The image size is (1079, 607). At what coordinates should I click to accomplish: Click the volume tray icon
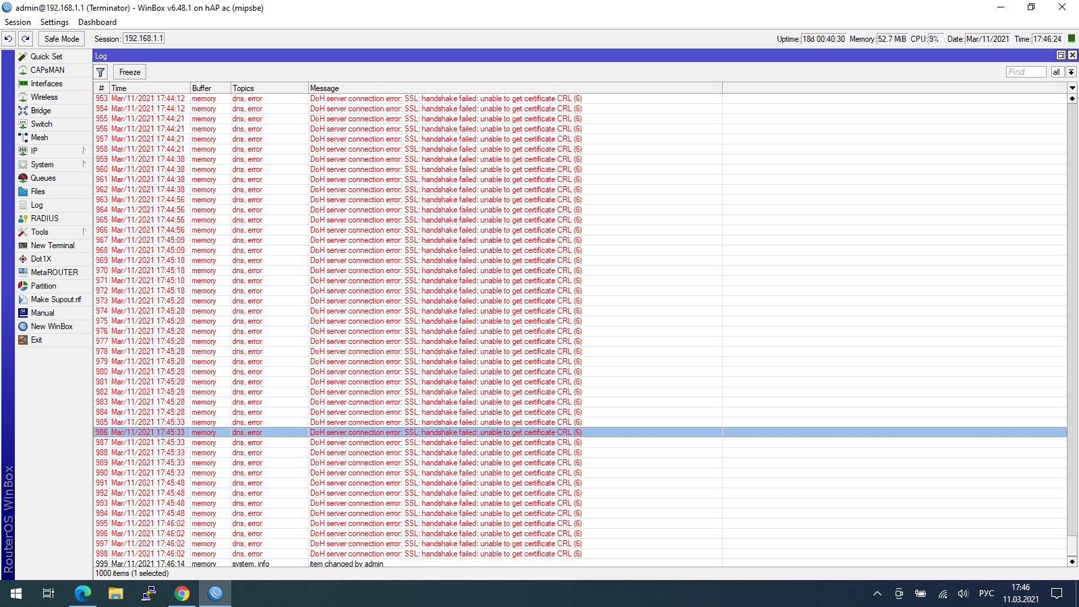click(x=963, y=594)
